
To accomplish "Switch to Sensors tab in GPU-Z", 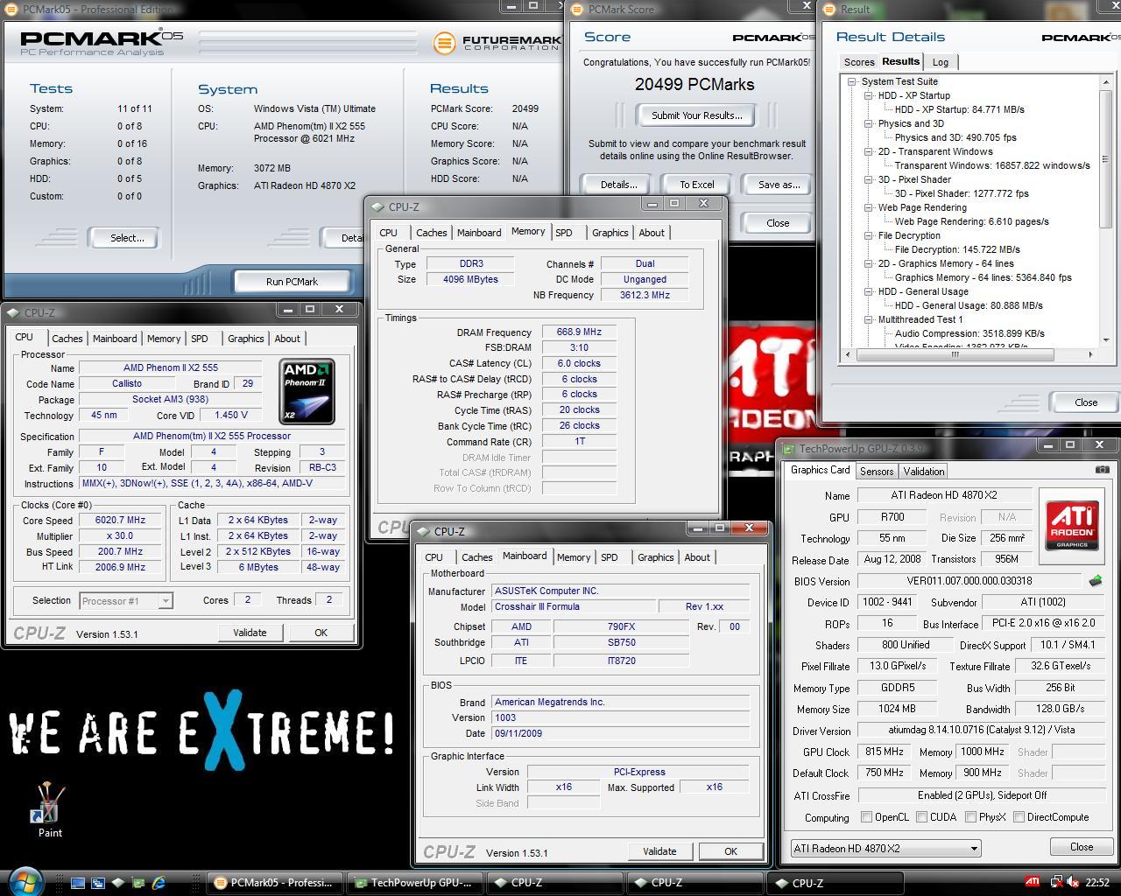I will pos(877,471).
